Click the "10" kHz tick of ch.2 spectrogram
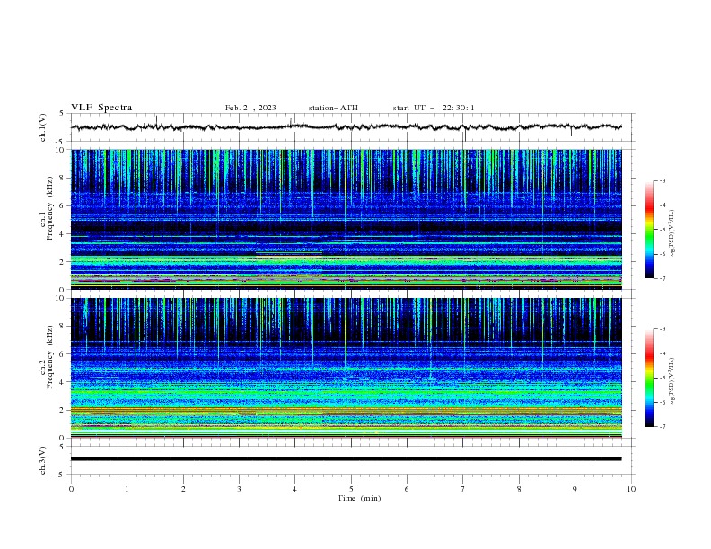The width and height of the screenshot is (711, 549). point(60,298)
